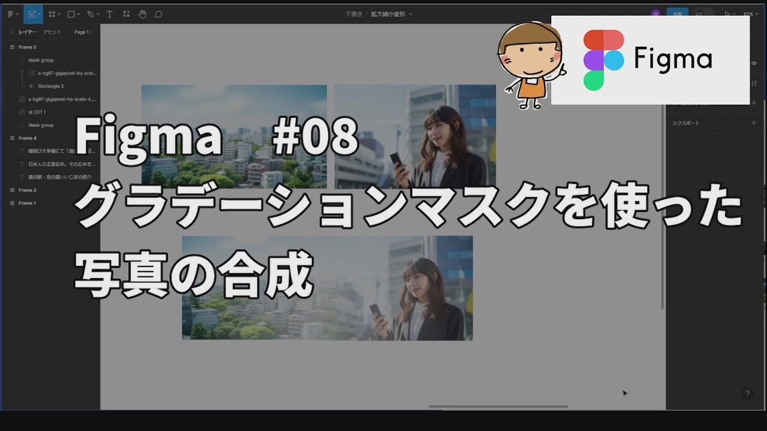The image size is (767, 431).
Task: Switch to the レイヤー tab
Action: pyautogui.click(x=28, y=32)
